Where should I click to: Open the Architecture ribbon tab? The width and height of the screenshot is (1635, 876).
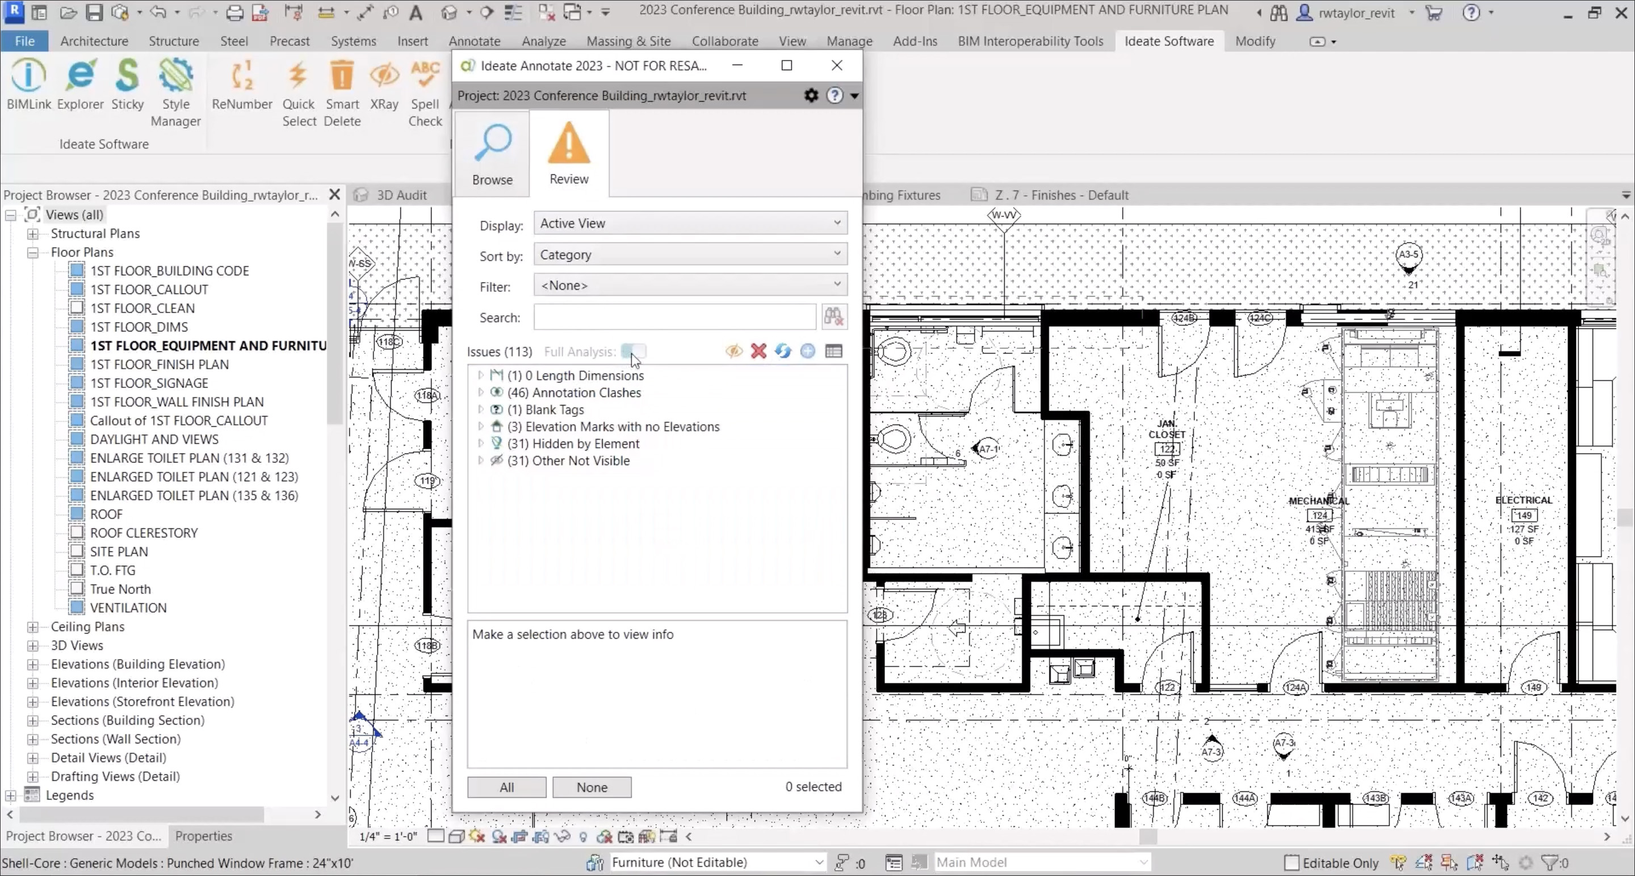coord(94,41)
